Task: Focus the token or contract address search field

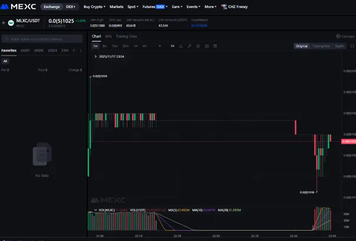Action: pos(42,39)
